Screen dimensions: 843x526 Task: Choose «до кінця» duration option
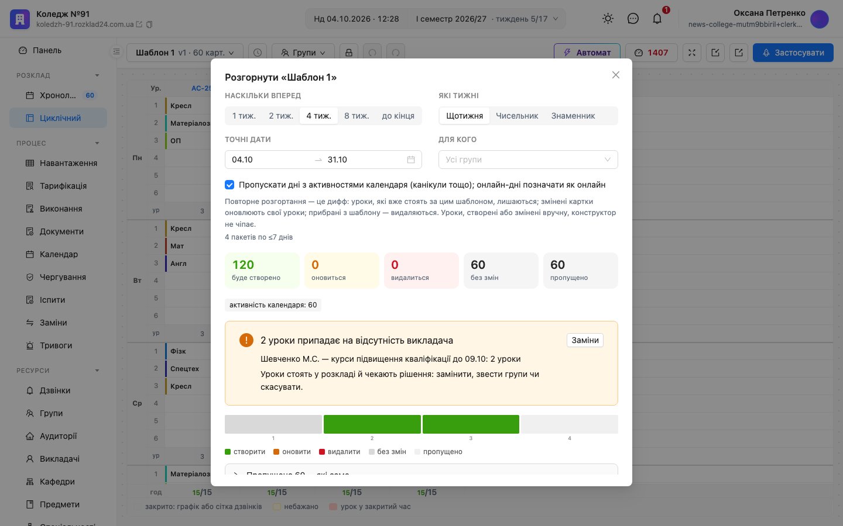398,116
